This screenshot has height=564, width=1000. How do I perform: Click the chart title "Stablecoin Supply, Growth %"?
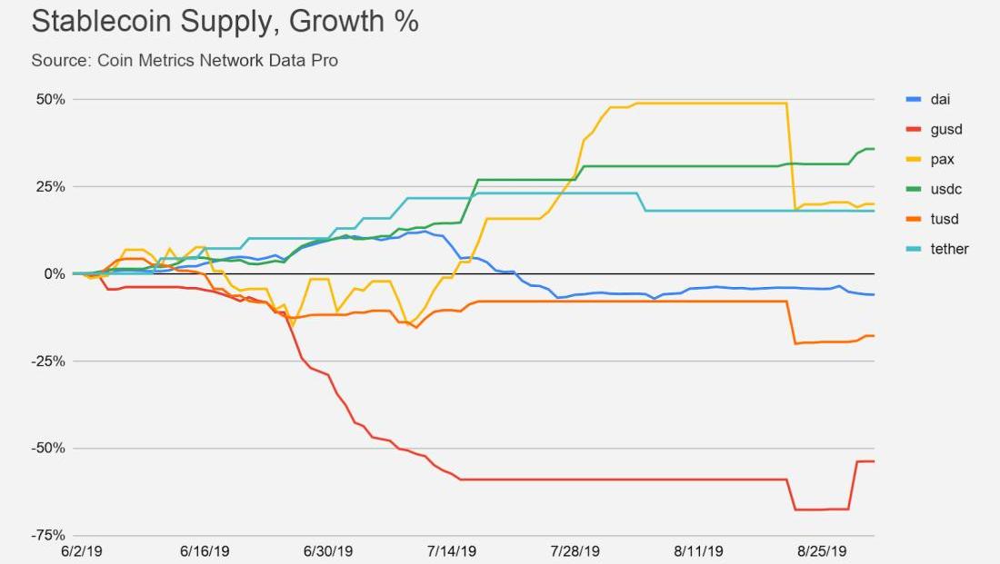coord(225,22)
